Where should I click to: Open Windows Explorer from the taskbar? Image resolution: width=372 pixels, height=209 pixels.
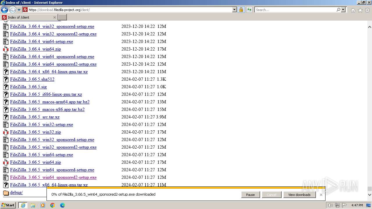pyautogui.click(x=33, y=205)
